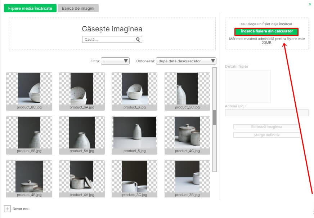Select the product_3C.jpg thumbnail
Image resolution: width=314 pixels, height=218 pixels.
135,176
